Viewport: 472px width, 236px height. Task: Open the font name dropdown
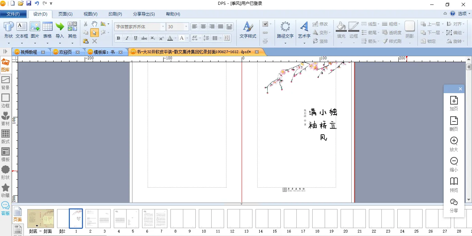[x=163, y=27]
